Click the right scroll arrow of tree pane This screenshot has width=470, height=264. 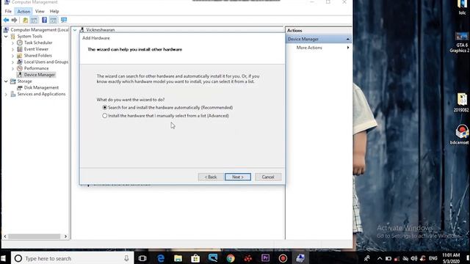pyautogui.click(x=65, y=236)
